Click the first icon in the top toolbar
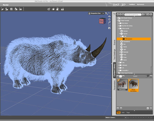Screen dimensions: 154x121 tap(3, 9)
